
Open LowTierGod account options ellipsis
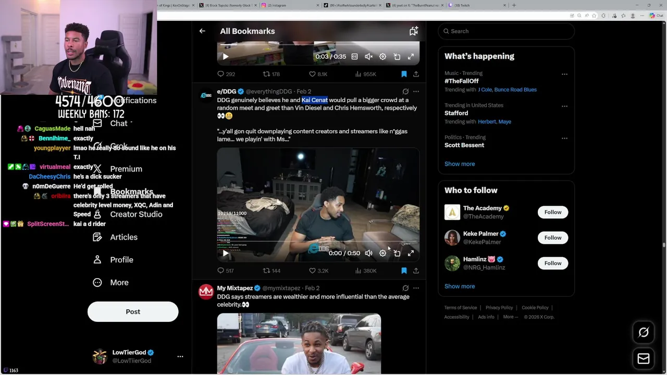pos(180,356)
